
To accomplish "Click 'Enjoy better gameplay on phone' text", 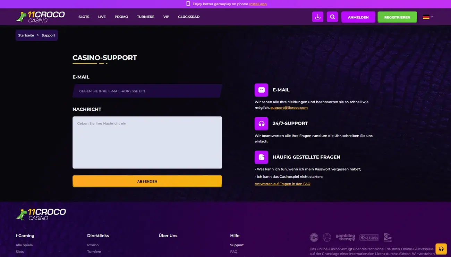I will pos(220,4).
